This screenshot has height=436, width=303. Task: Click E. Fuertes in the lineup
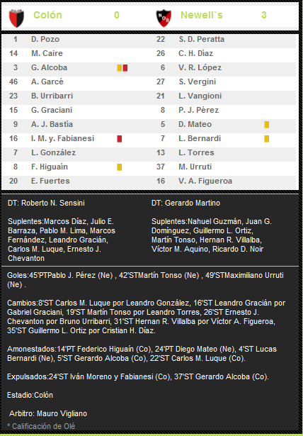tap(50, 181)
